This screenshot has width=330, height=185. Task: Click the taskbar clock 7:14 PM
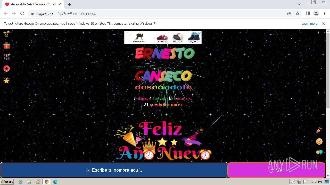coord(317,182)
